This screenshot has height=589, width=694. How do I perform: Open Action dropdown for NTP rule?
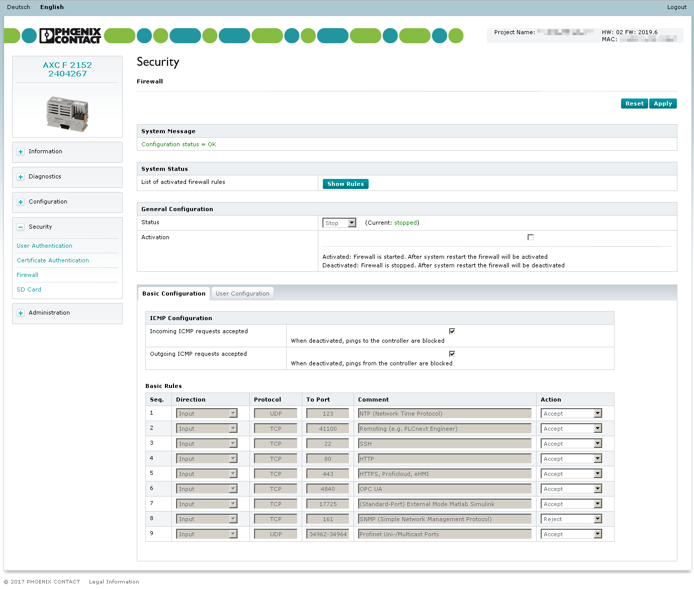tap(571, 414)
